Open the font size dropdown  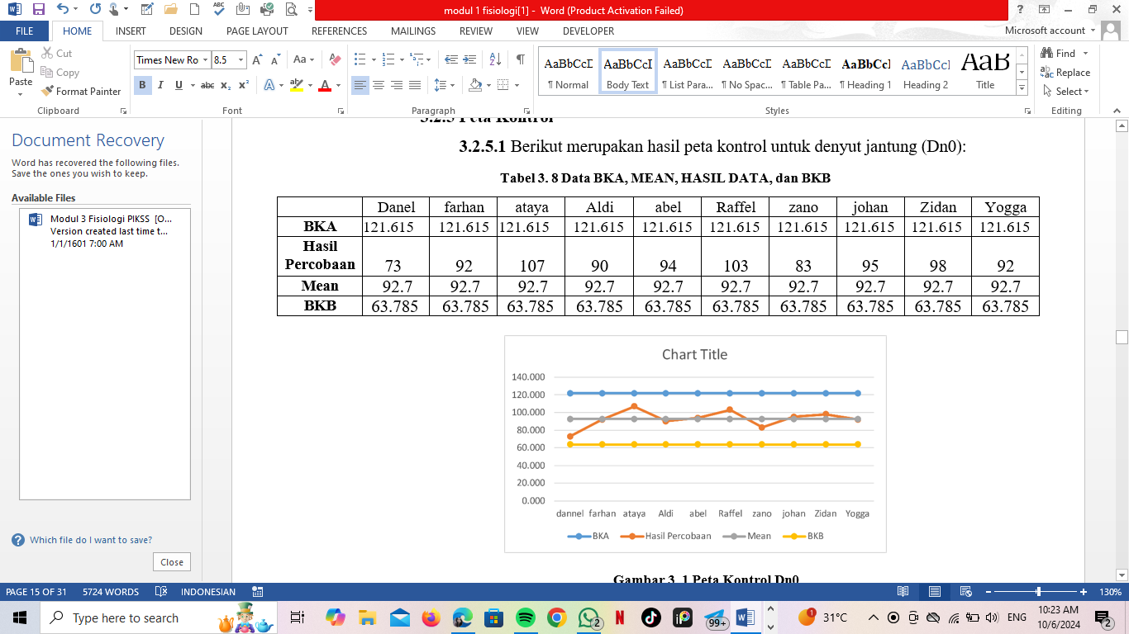pos(241,60)
